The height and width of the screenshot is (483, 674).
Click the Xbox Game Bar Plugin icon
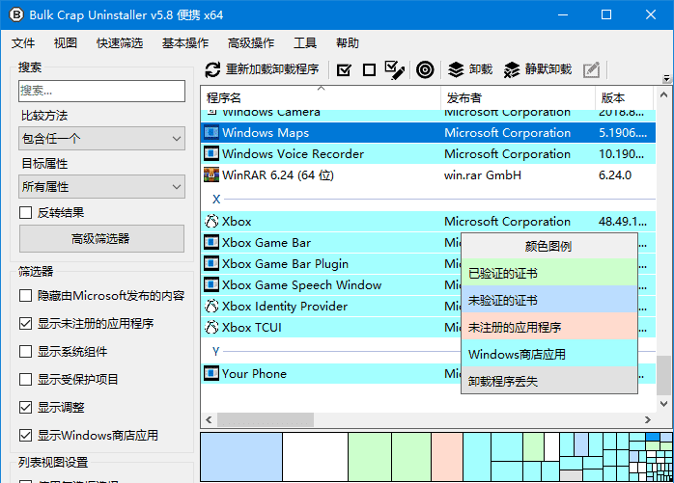(x=211, y=263)
